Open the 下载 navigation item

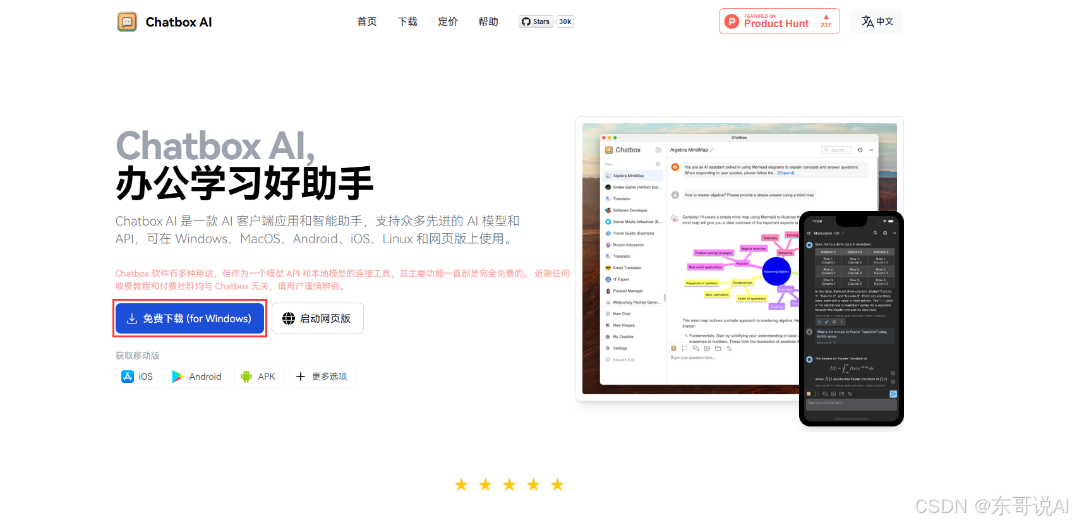click(407, 21)
